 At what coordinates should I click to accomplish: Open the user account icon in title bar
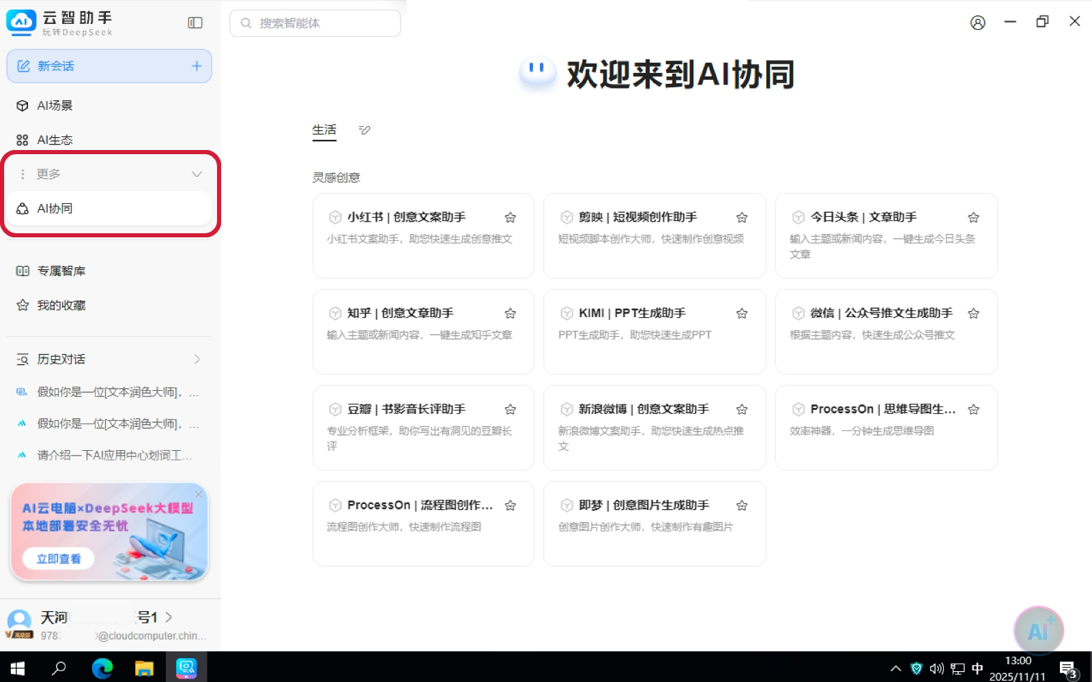pyautogui.click(x=978, y=23)
